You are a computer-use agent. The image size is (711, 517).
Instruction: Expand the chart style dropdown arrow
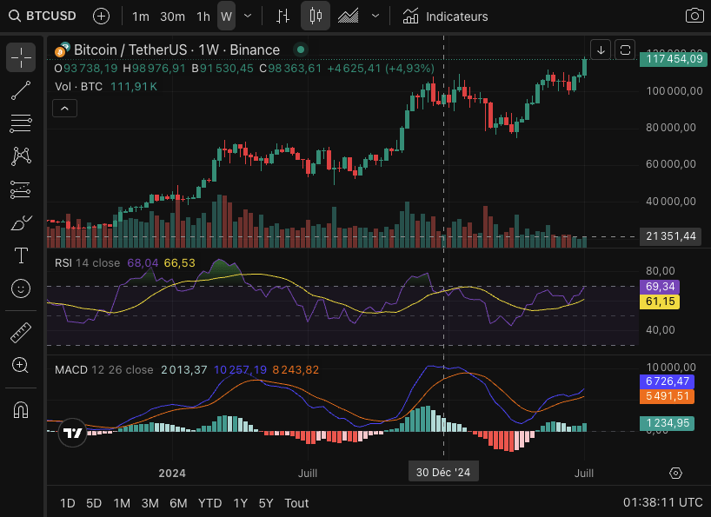(x=375, y=17)
